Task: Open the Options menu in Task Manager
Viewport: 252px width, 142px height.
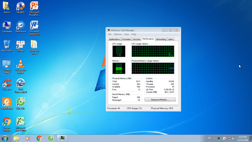Action: pos(118,34)
